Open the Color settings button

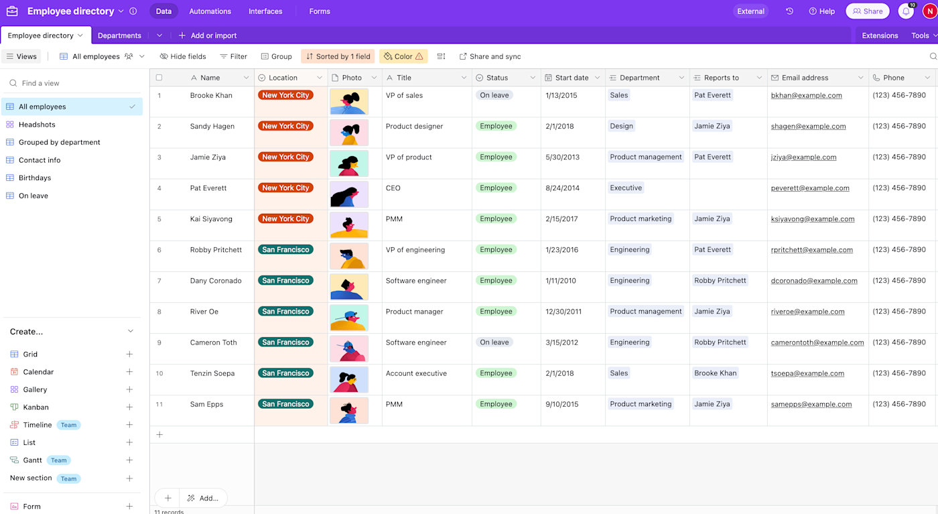403,57
